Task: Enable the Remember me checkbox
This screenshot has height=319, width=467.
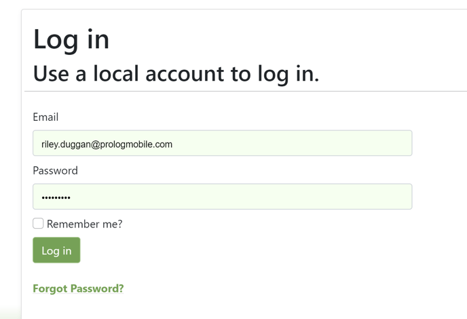Action: click(x=38, y=223)
